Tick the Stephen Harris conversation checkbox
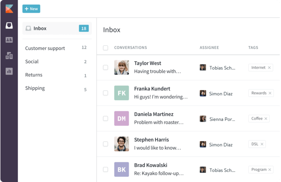The width and height of the screenshot is (281, 182). (x=105, y=144)
